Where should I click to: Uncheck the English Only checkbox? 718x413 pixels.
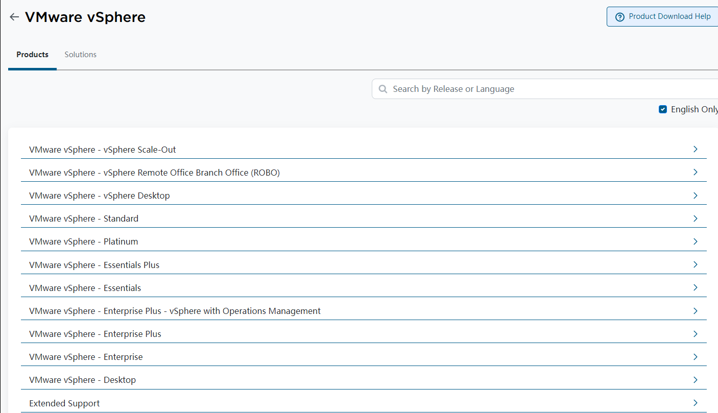663,109
